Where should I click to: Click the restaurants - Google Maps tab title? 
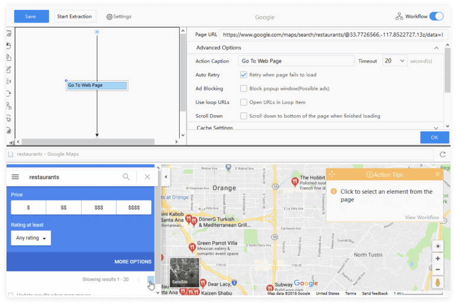pos(48,154)
